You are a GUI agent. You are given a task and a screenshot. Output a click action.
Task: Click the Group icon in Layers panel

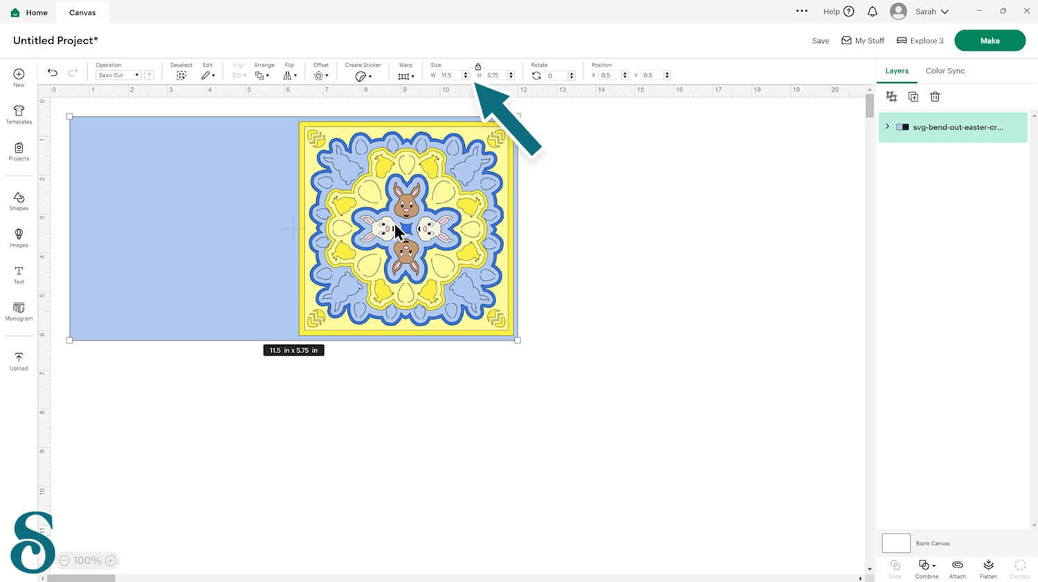tap(891, 97)
